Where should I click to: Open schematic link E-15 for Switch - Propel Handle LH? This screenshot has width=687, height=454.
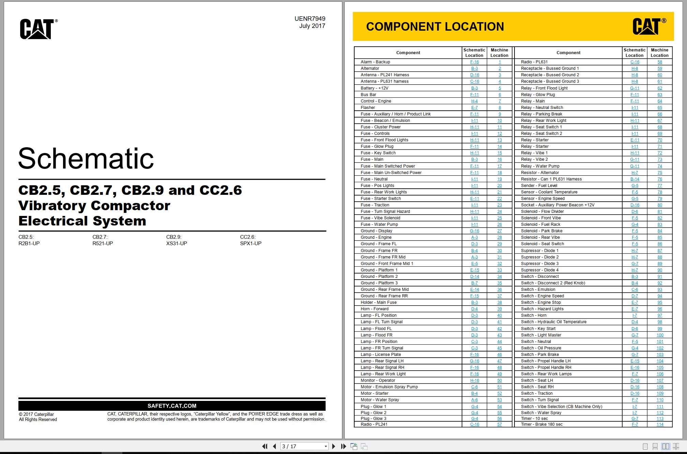(x=634, y=361)
